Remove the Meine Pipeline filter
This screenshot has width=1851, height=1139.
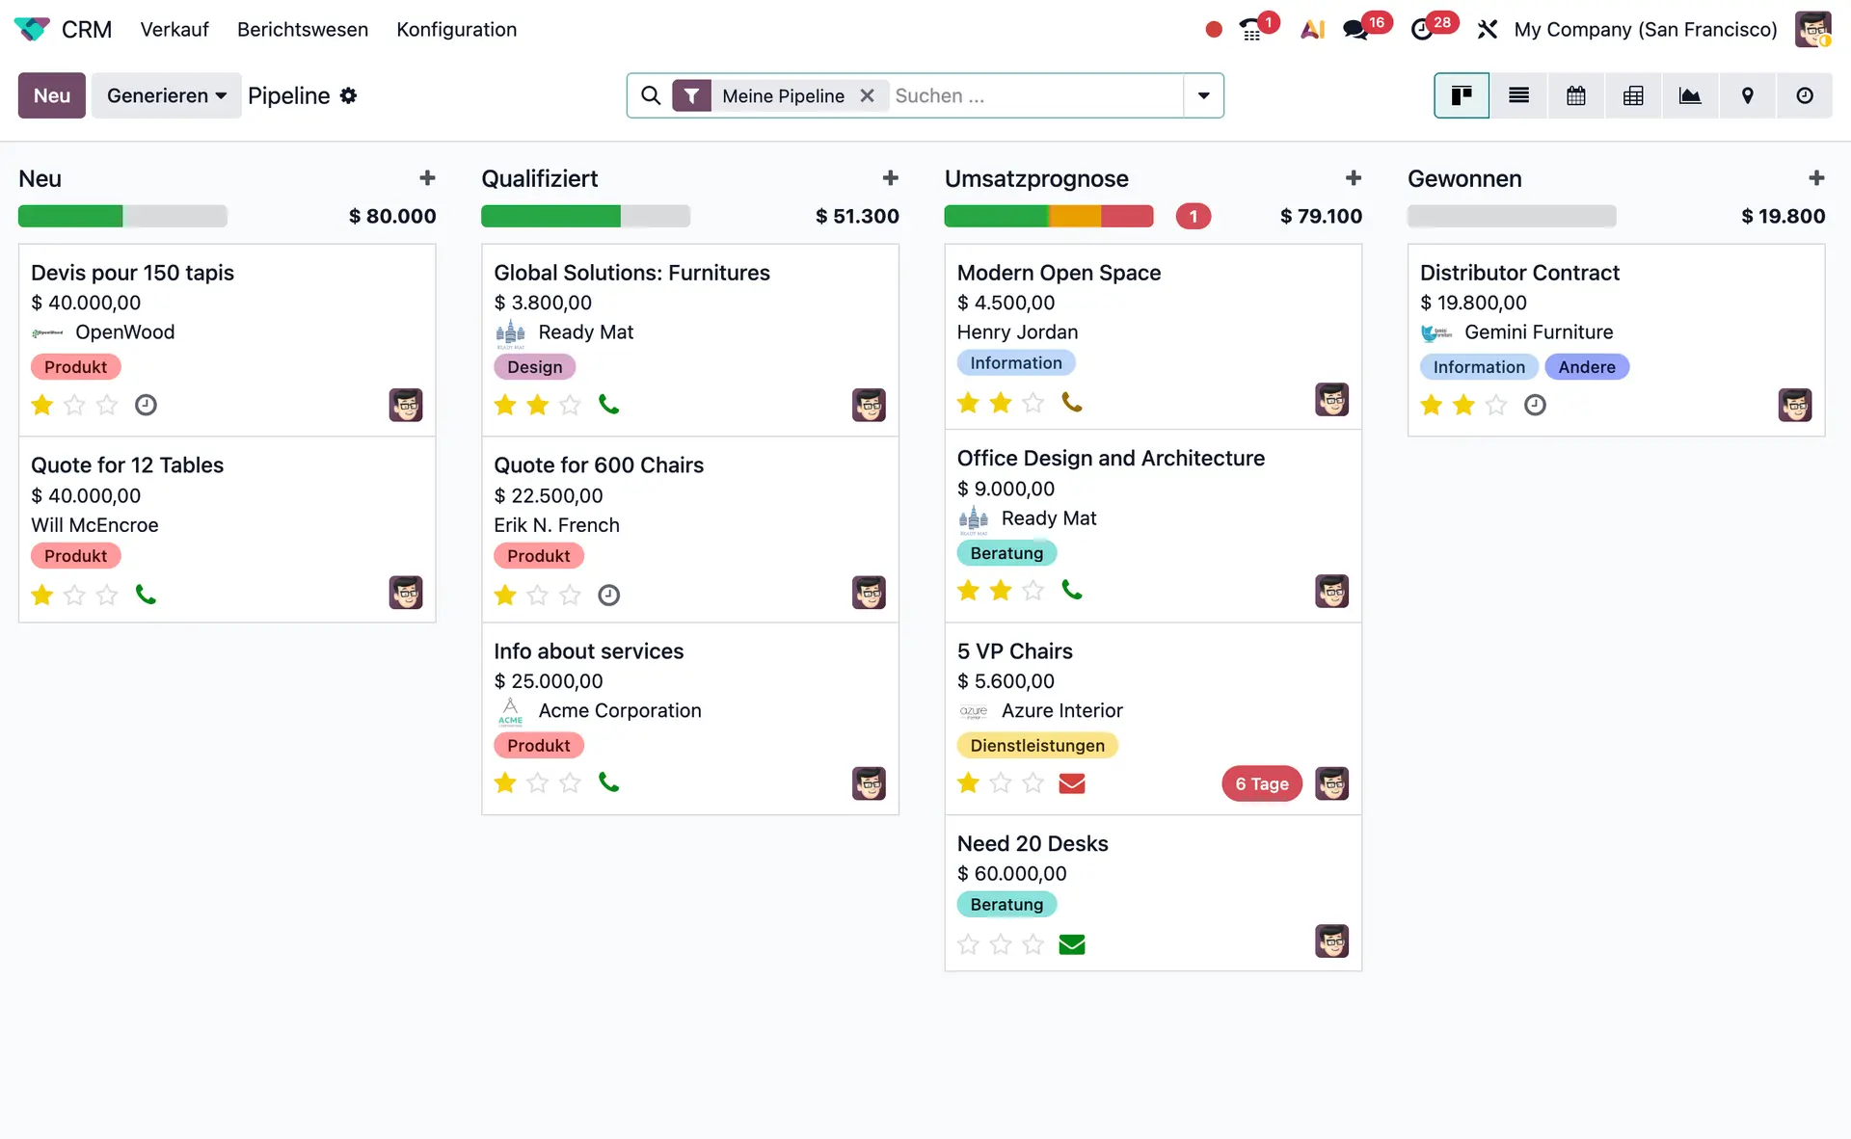pos(867,95)
